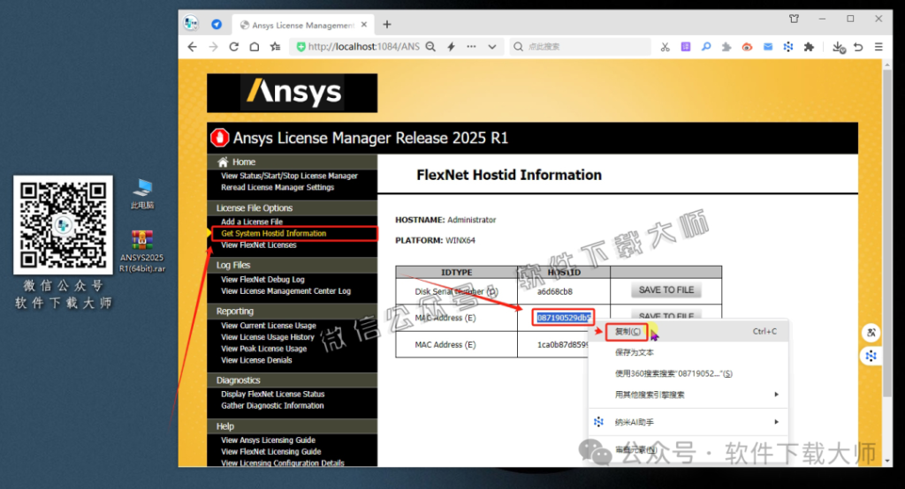905x489 pixels.
Task: Open View Ansys Licensing Guide
Action: click(x=268, y=440)
